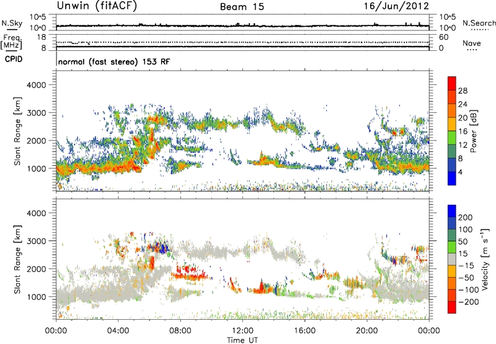Click the 'Time UT' x-axis label
The image size is (496, 344).
[x=242, y=340]
